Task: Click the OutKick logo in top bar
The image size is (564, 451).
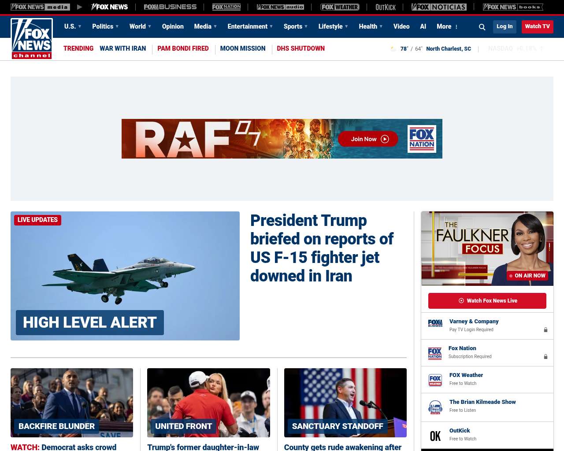Action: tap(386, 7)
